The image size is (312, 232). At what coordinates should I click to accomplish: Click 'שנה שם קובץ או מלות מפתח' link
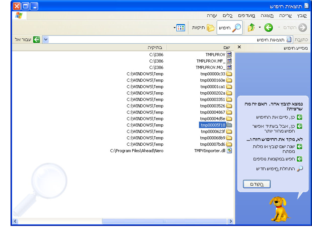pyautogui.click(x=273, y=149)
